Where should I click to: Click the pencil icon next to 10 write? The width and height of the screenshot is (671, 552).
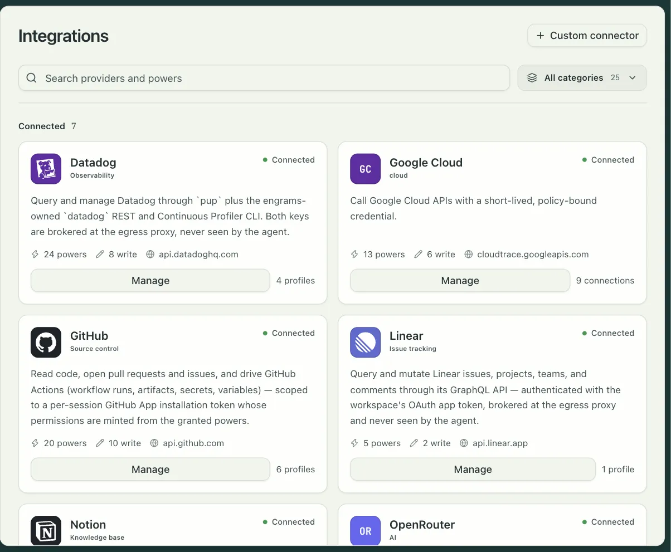pos(100,443)
